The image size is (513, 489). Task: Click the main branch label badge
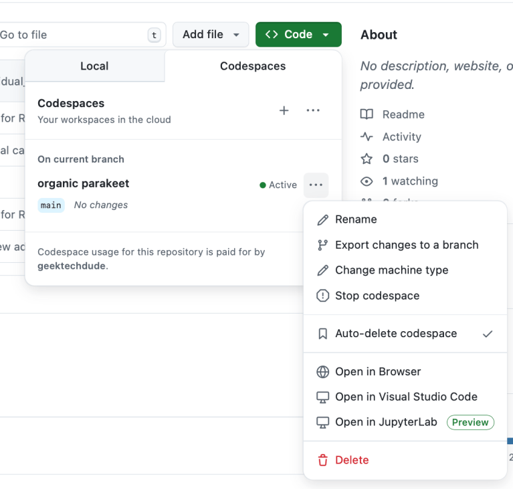[x=51, y=205]
